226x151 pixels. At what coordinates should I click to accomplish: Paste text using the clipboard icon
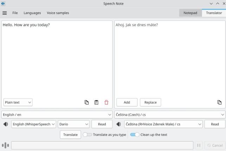[96, 102]
